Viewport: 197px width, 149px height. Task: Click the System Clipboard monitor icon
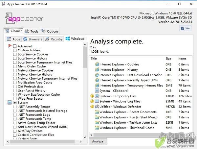[97, 90]
